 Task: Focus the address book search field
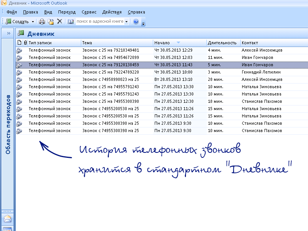[100, 21]
